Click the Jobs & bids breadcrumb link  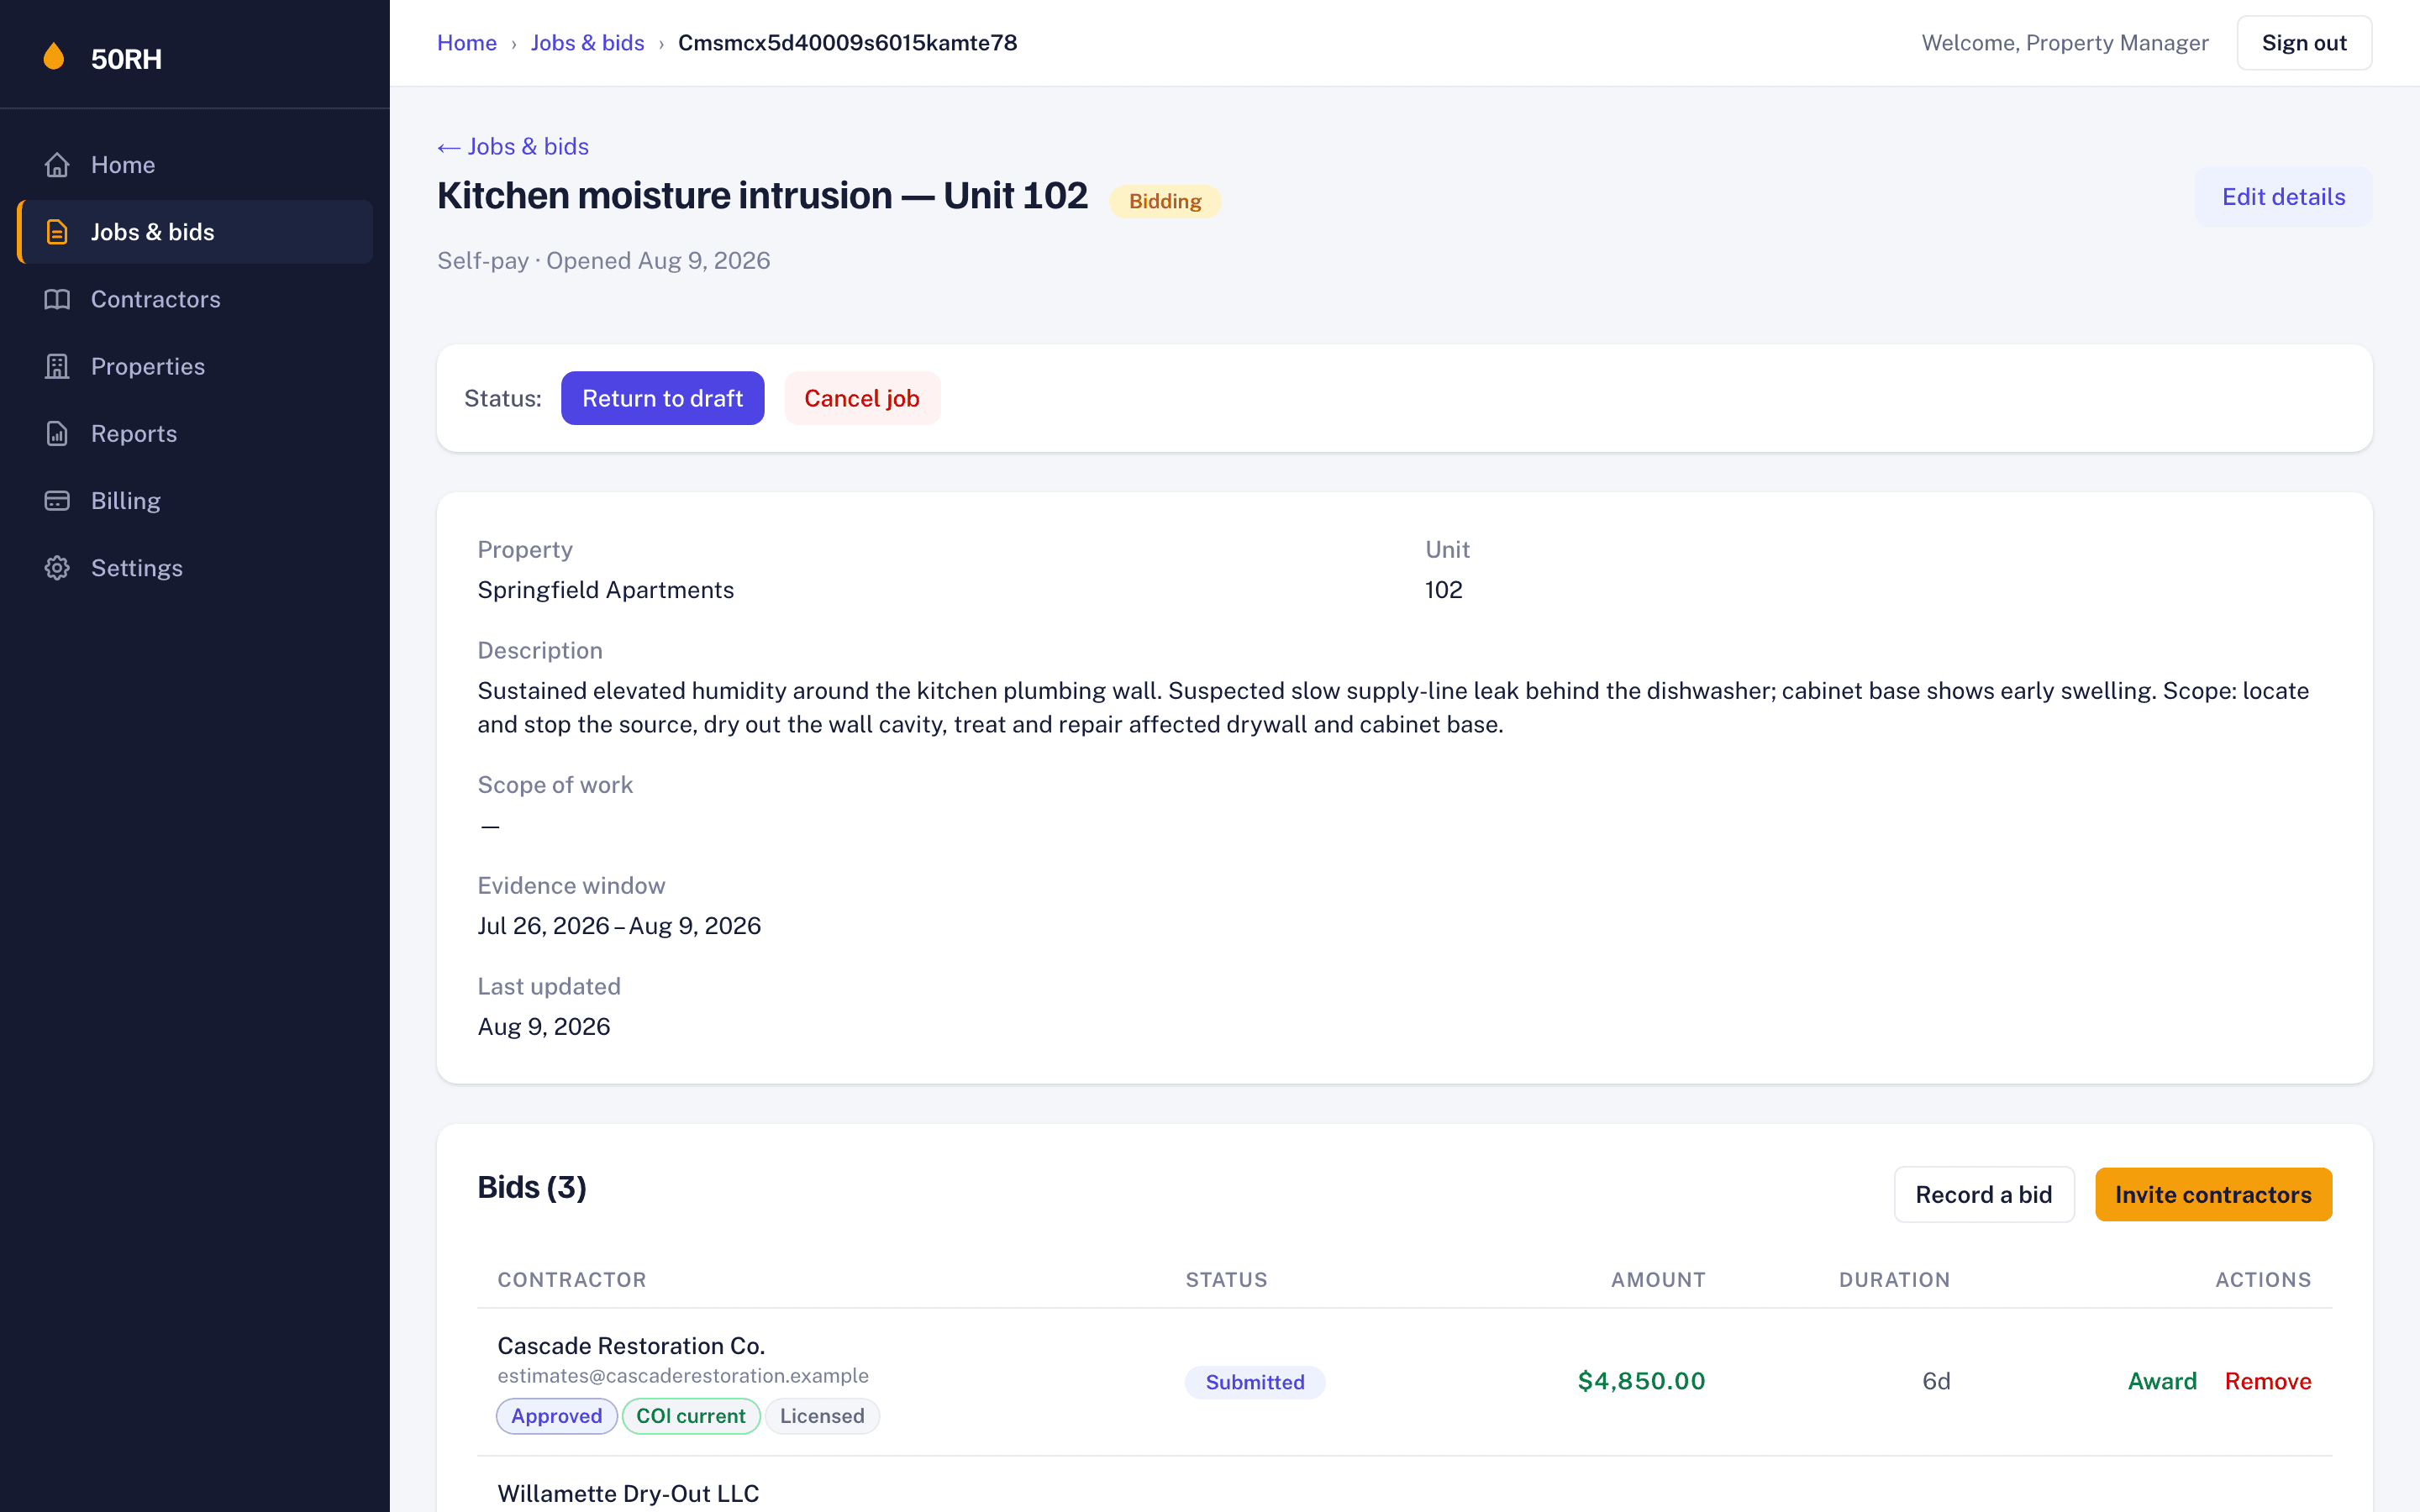coord(587,43)
